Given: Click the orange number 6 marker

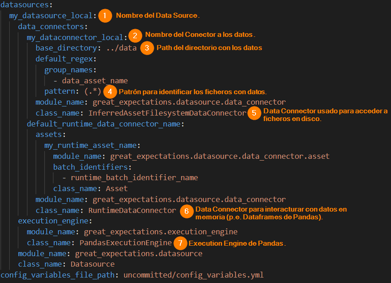Looking at the screenshot, I should pyautogui.click(x=186, y=211).
